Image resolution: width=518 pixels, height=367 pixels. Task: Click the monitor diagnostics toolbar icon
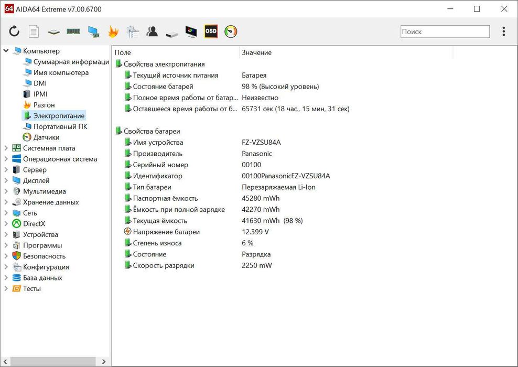pyautogui.click(x=191, y=31)
